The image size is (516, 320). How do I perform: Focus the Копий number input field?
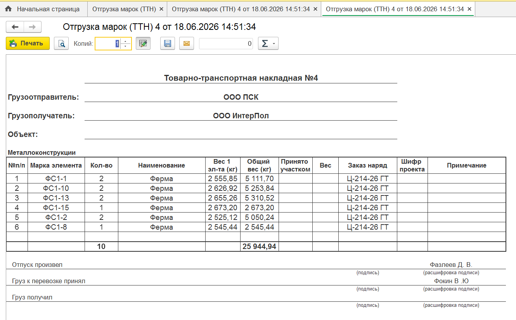click(108, 43)
